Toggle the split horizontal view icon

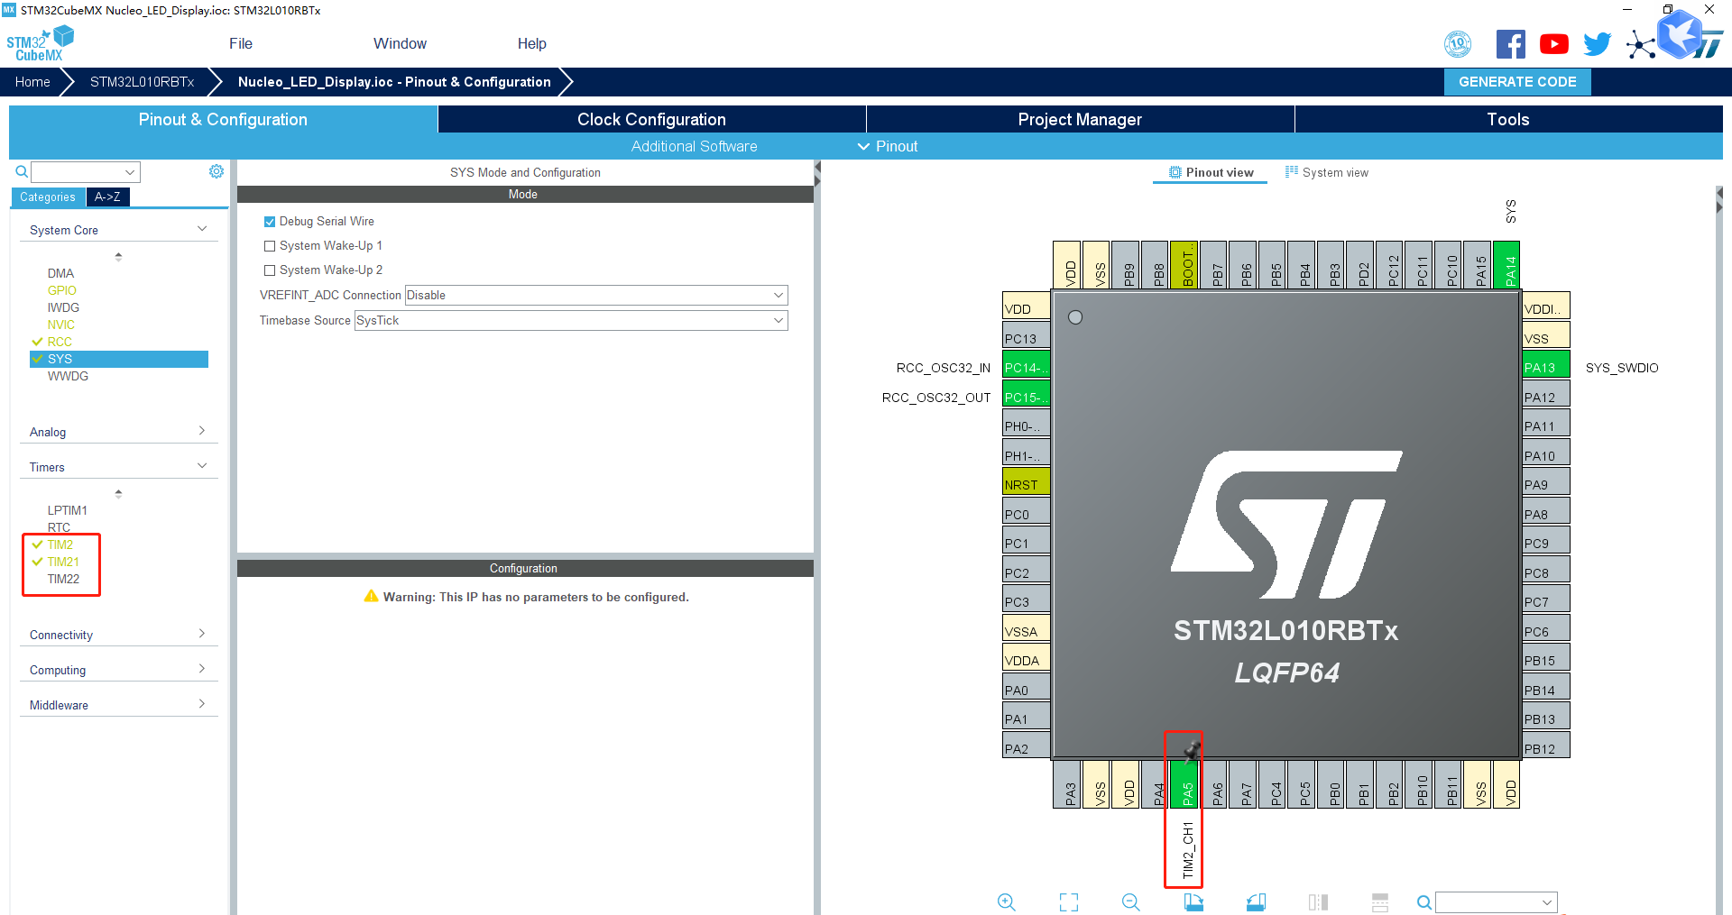click(1380, 902)
